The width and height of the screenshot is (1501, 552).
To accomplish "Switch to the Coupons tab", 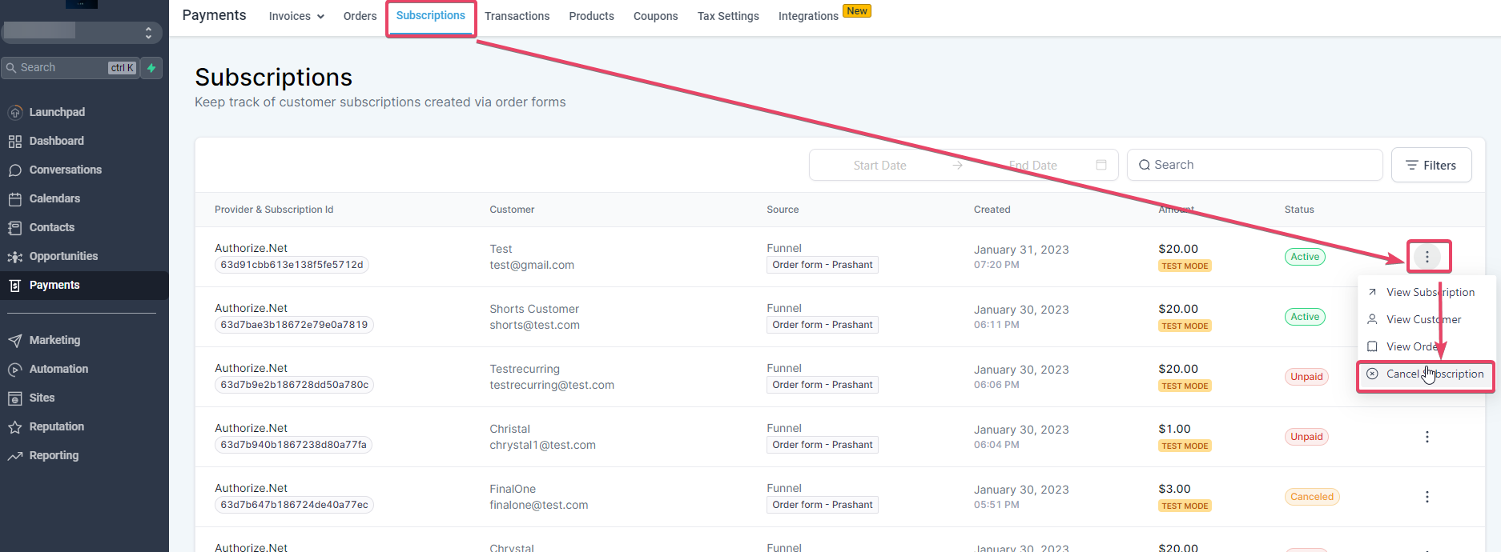I will coord(655,16).
